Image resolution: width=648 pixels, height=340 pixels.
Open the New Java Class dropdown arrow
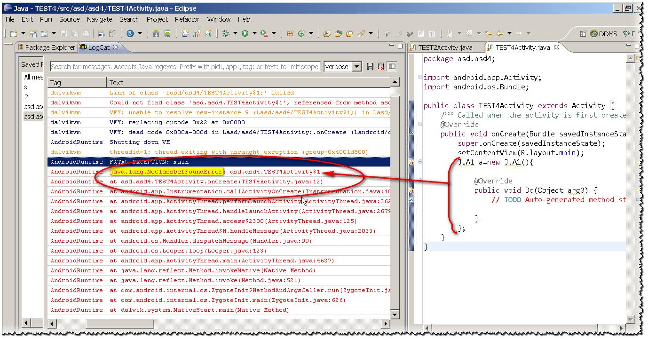[x=311, y=33]
